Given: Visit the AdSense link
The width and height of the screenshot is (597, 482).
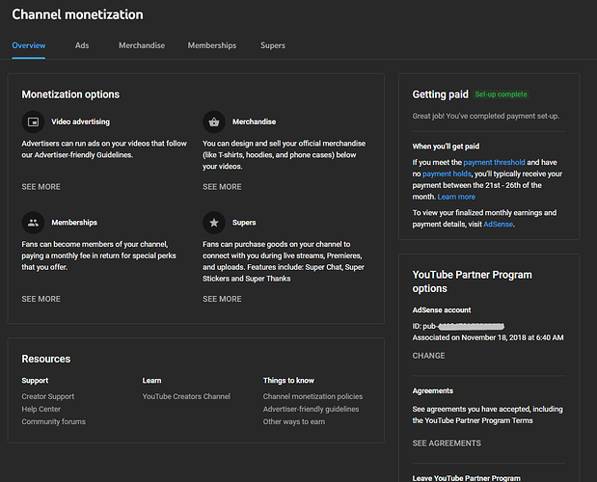Looking at the screenshot, I should [498, 224].
